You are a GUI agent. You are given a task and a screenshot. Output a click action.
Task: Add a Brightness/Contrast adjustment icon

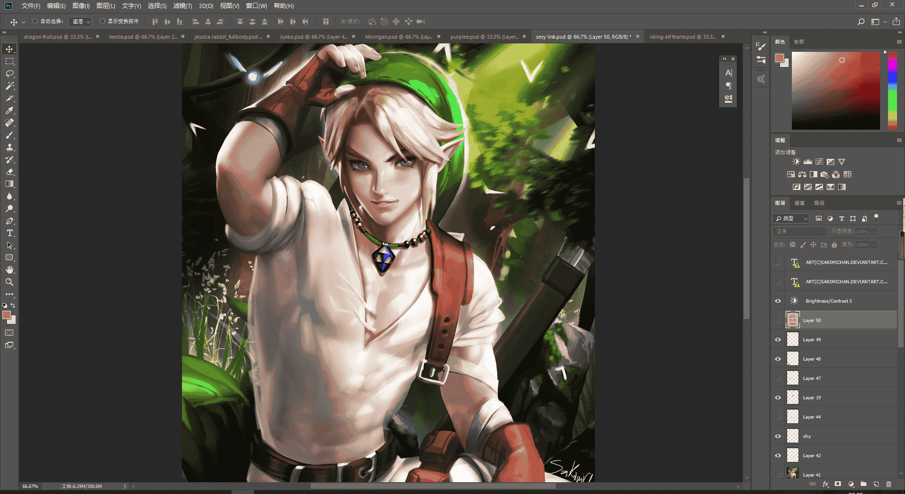tap(796, 162)
